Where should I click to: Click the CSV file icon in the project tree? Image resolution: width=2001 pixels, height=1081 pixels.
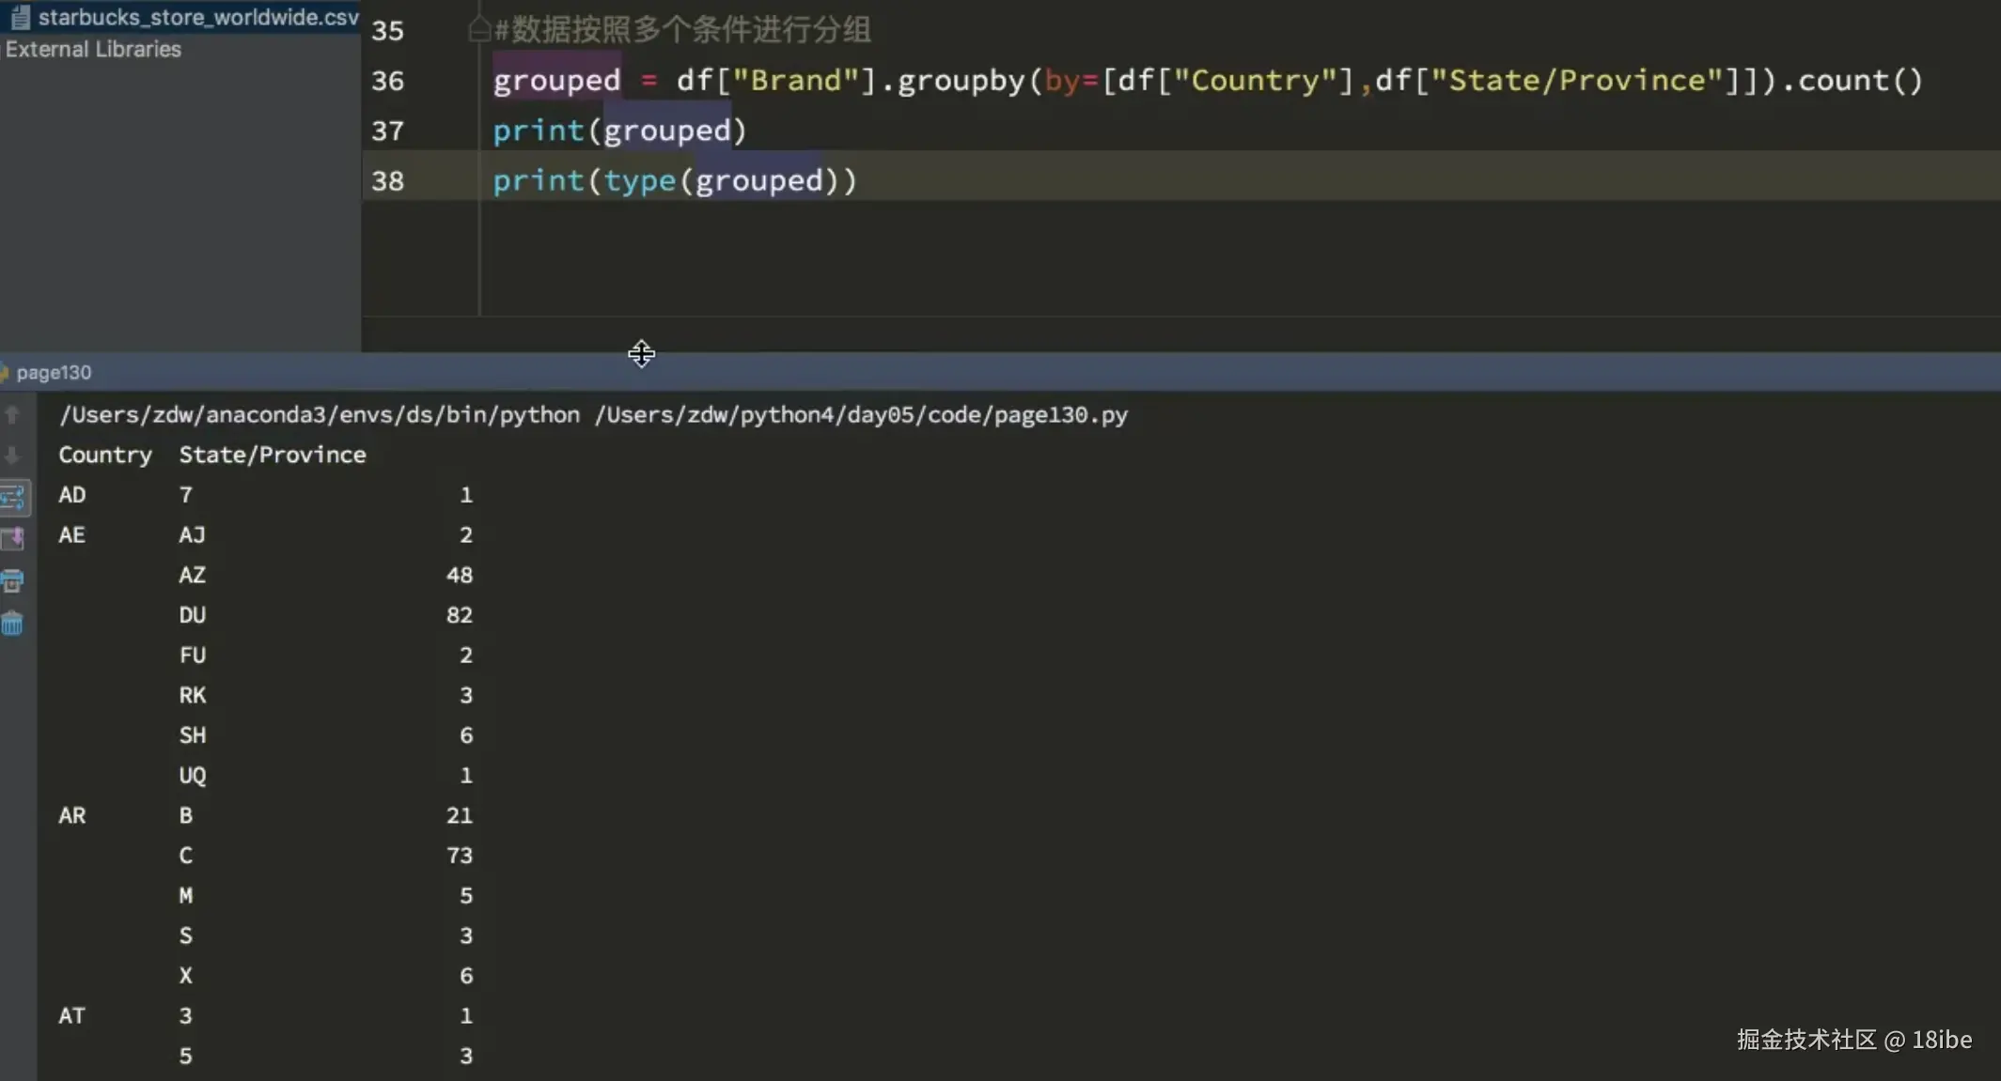point(21,17)
